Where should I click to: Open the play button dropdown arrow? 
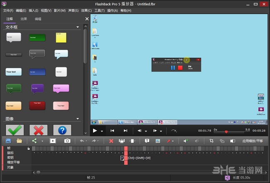[102, 131]
